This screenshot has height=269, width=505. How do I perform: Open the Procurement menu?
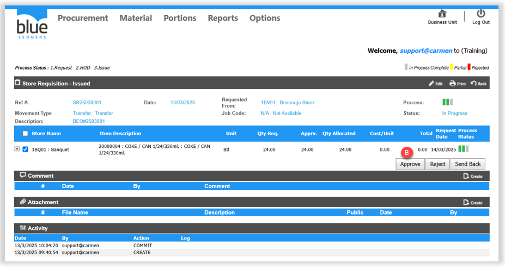coord(83,18)
